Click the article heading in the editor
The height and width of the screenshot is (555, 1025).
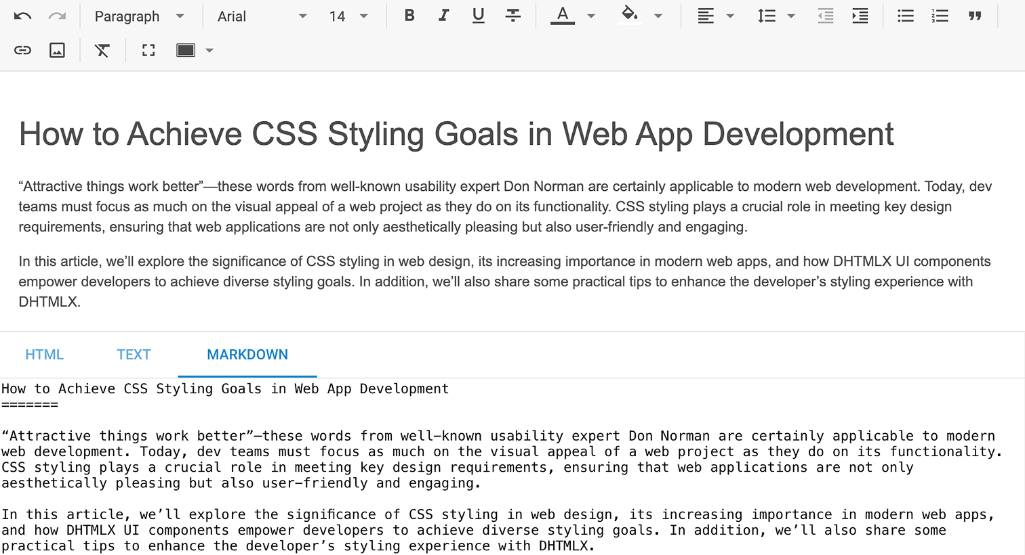click(456, 134)
